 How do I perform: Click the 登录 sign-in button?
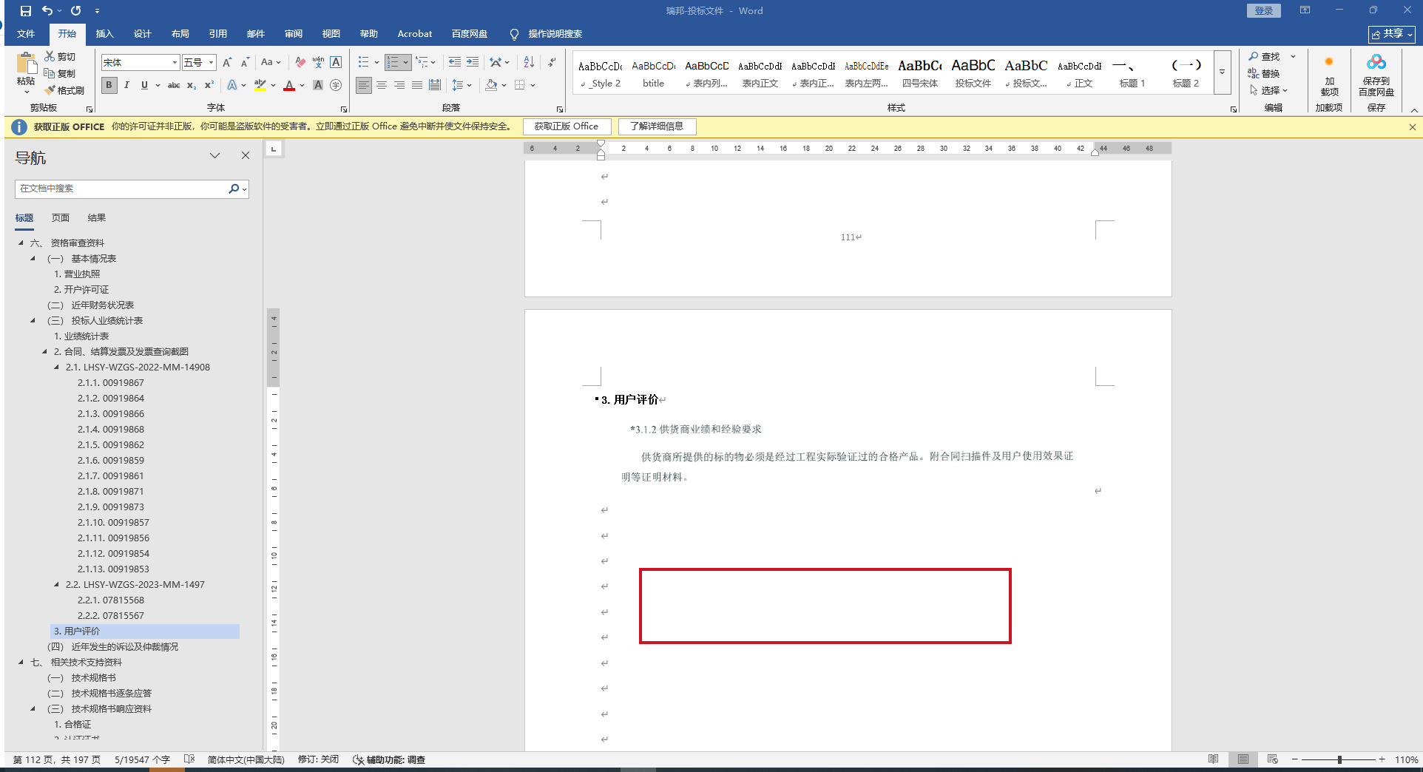point(1264,10)
